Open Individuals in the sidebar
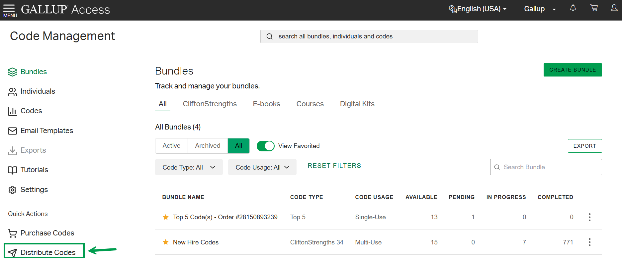The image size is (622, 259). [38, 91]
